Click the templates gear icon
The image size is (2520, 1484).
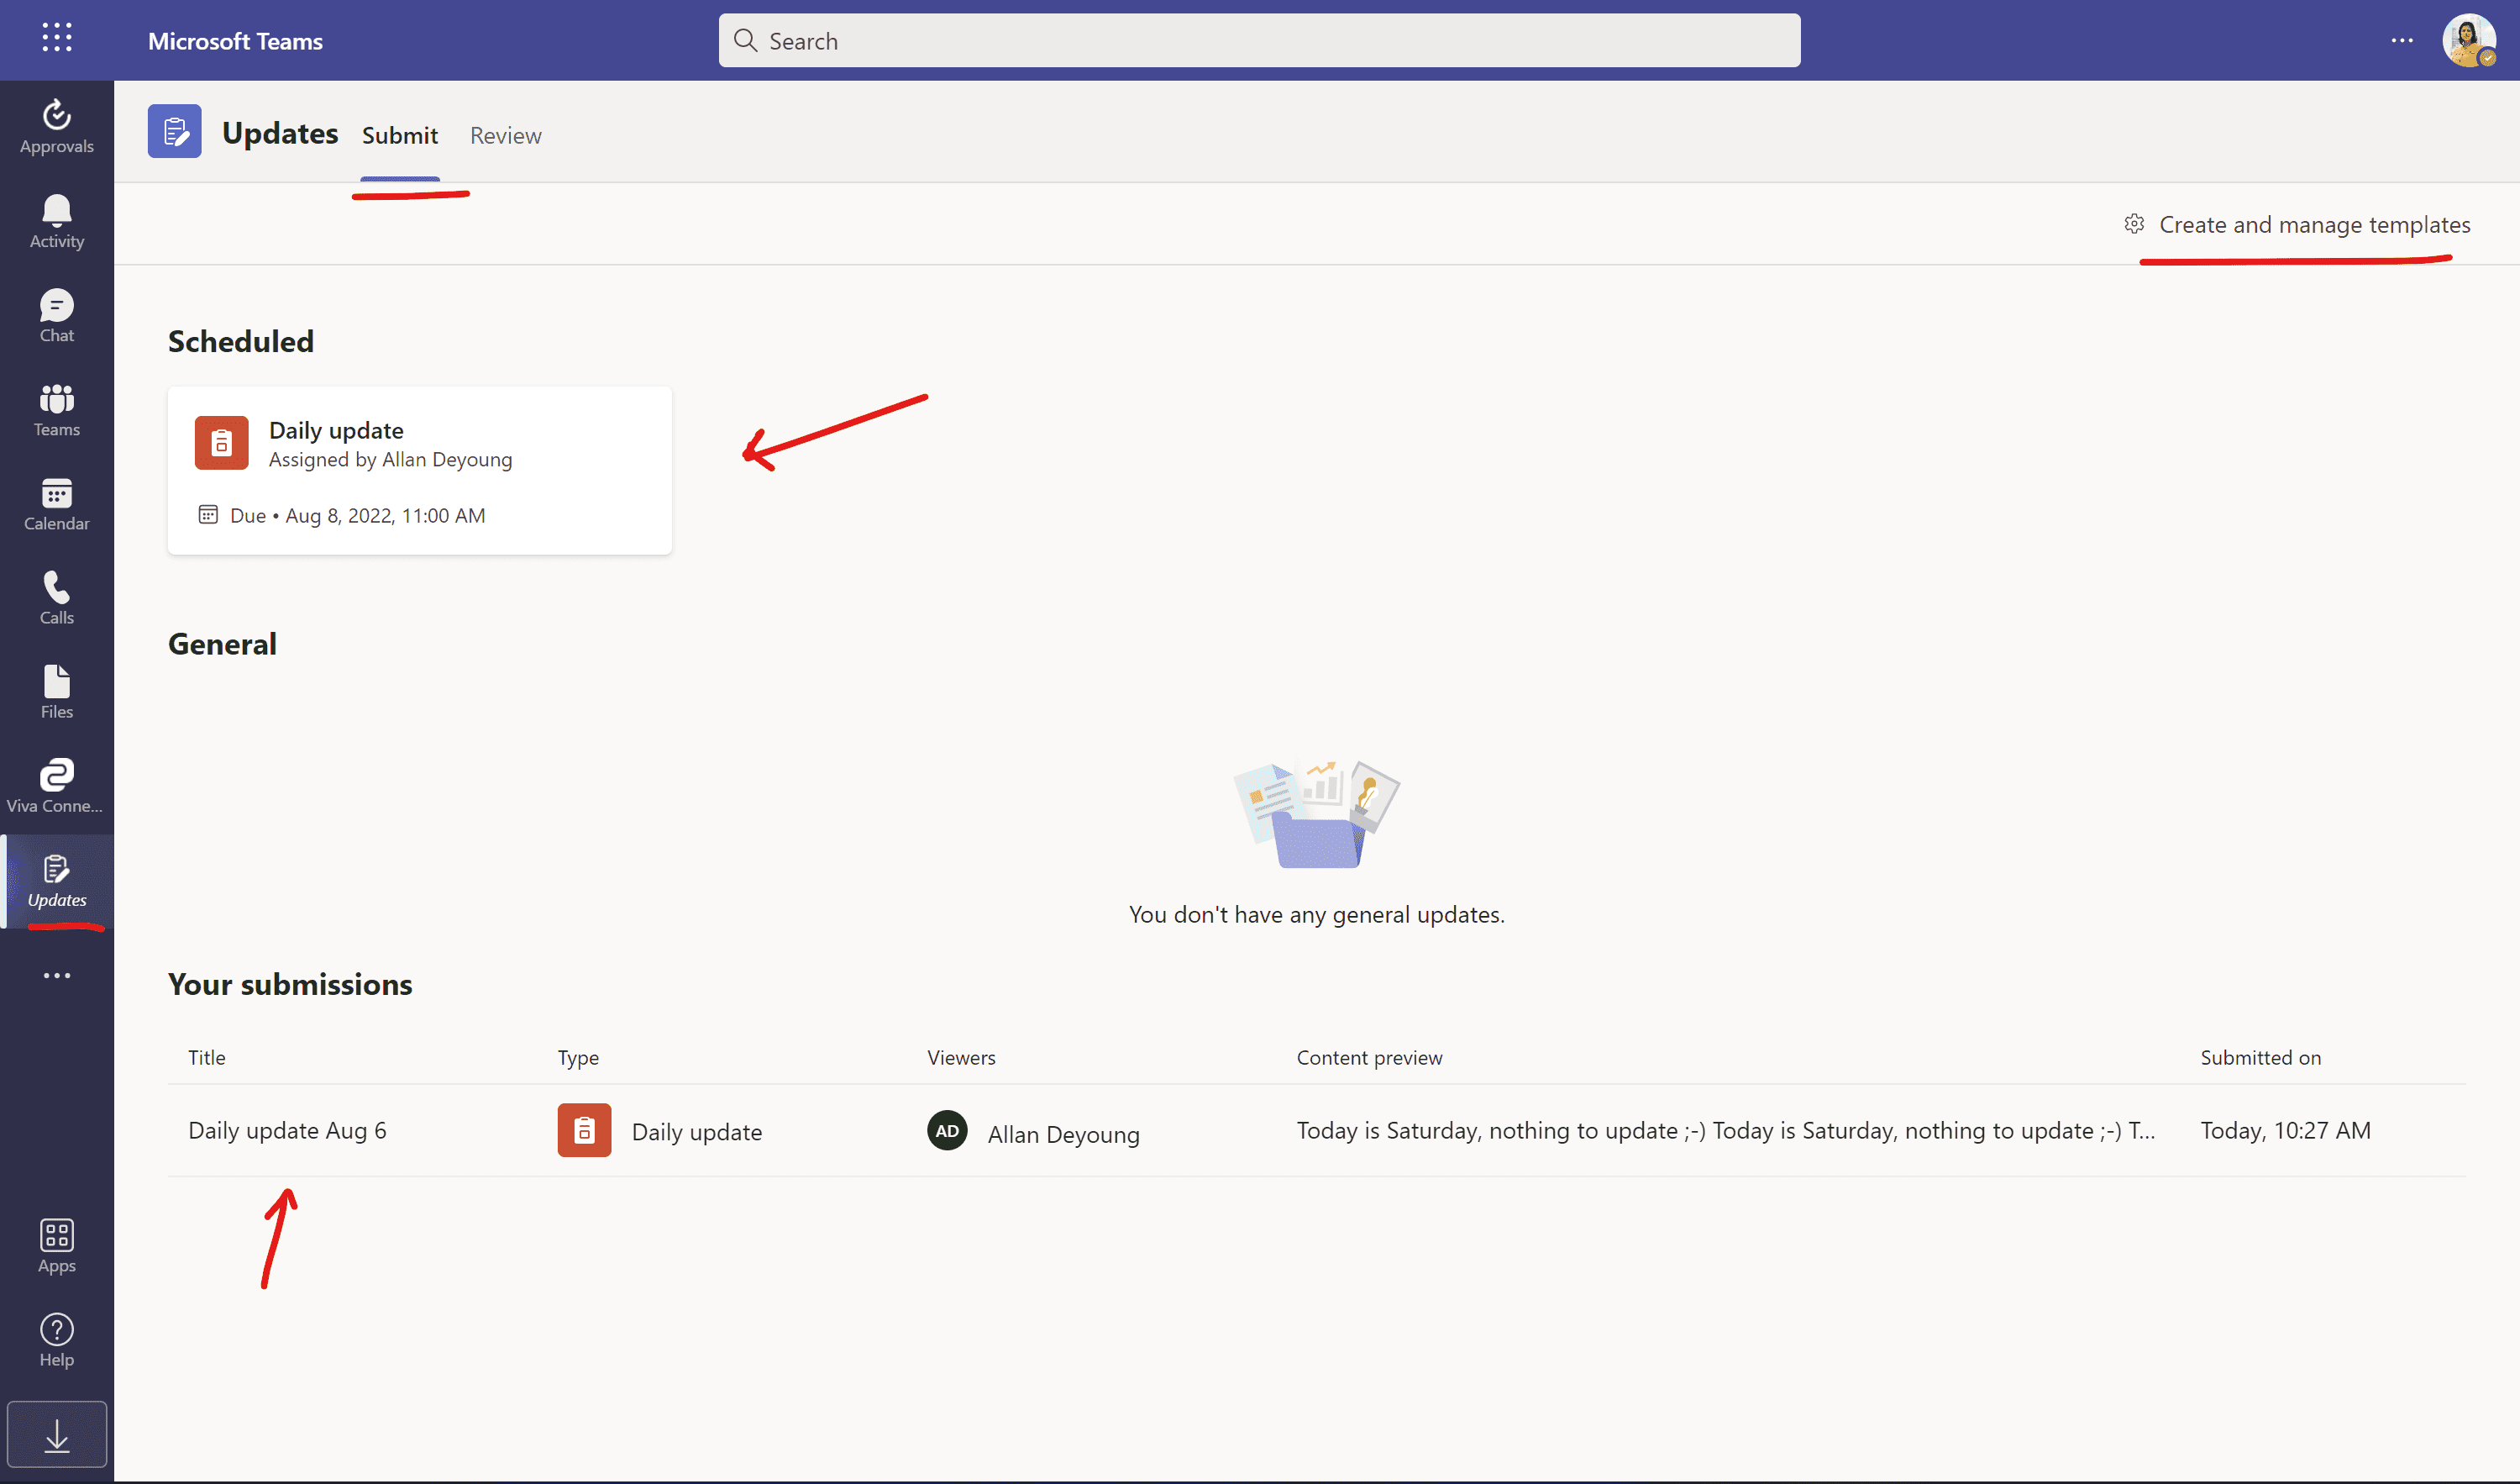(x=2134, y=224)
